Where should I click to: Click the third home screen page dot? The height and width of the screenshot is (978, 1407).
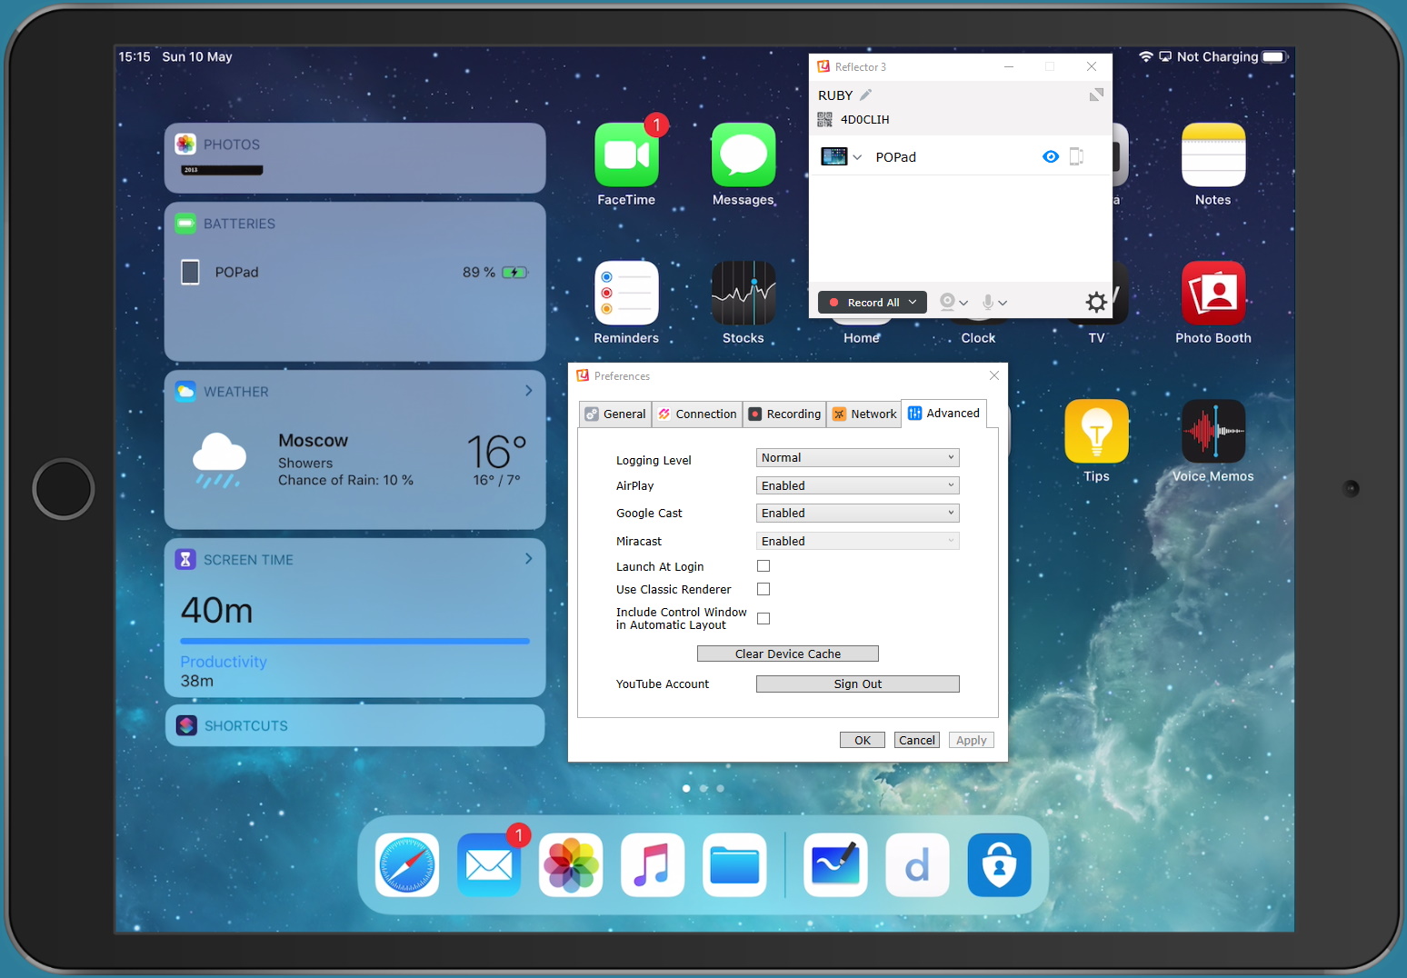(x=721, y=788)
